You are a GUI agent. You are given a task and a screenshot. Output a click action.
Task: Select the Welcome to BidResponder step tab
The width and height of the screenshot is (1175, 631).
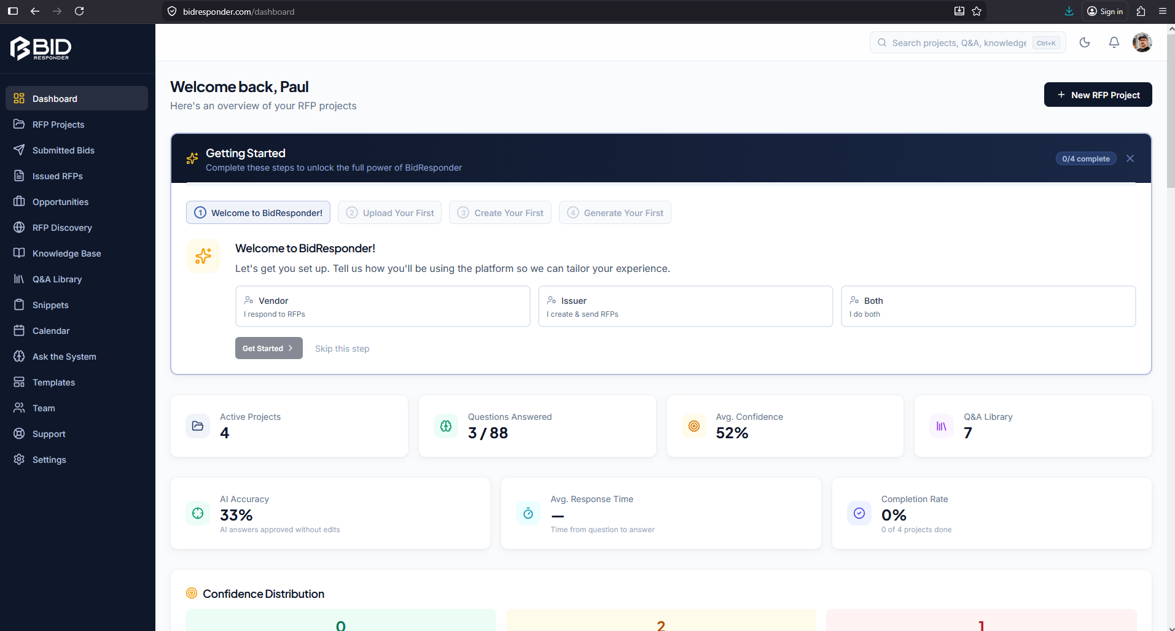[258, 212]
